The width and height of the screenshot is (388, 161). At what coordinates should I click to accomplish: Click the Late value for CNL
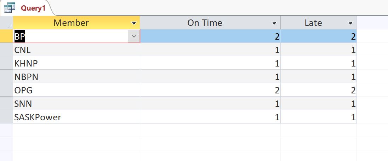pos(319,50)
